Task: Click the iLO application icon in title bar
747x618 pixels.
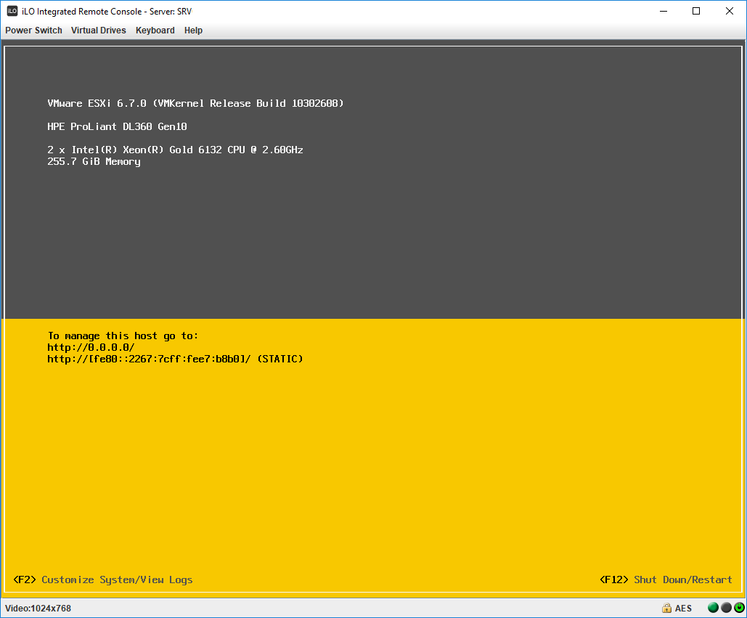Action: [x=12, y=11]
